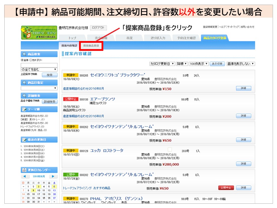Open the カタログ更新日 sort dropdown
This screenshot has width=277, height=208.
162,64
